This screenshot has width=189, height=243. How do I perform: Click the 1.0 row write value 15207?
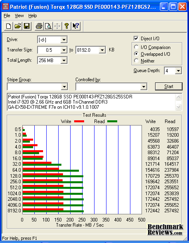(x=154, y=135)
